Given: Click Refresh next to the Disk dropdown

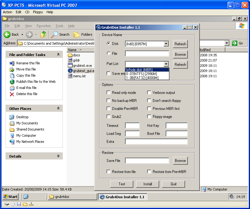Looking at the screenshot, I should [x=180, y=44].
